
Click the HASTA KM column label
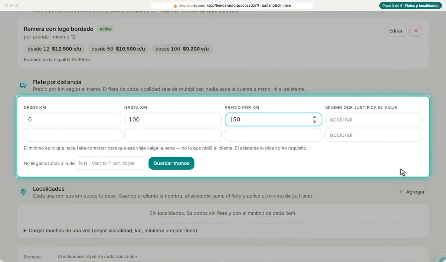136,107
